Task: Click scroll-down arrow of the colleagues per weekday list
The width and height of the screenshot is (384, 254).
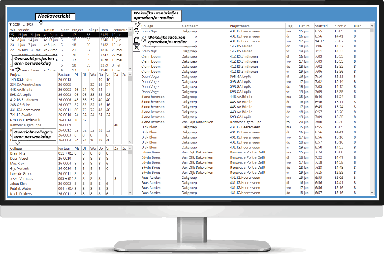Action: (x=130, y=193)
